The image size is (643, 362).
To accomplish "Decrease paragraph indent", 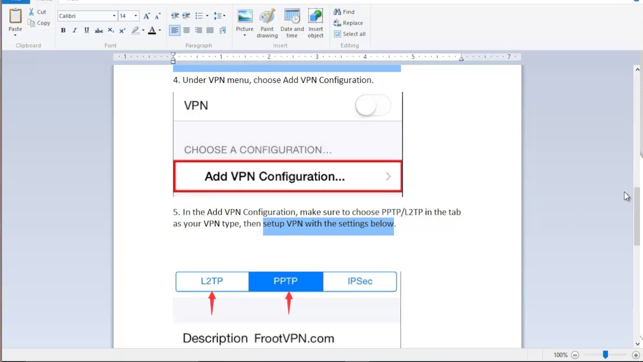I will (175, 16).
